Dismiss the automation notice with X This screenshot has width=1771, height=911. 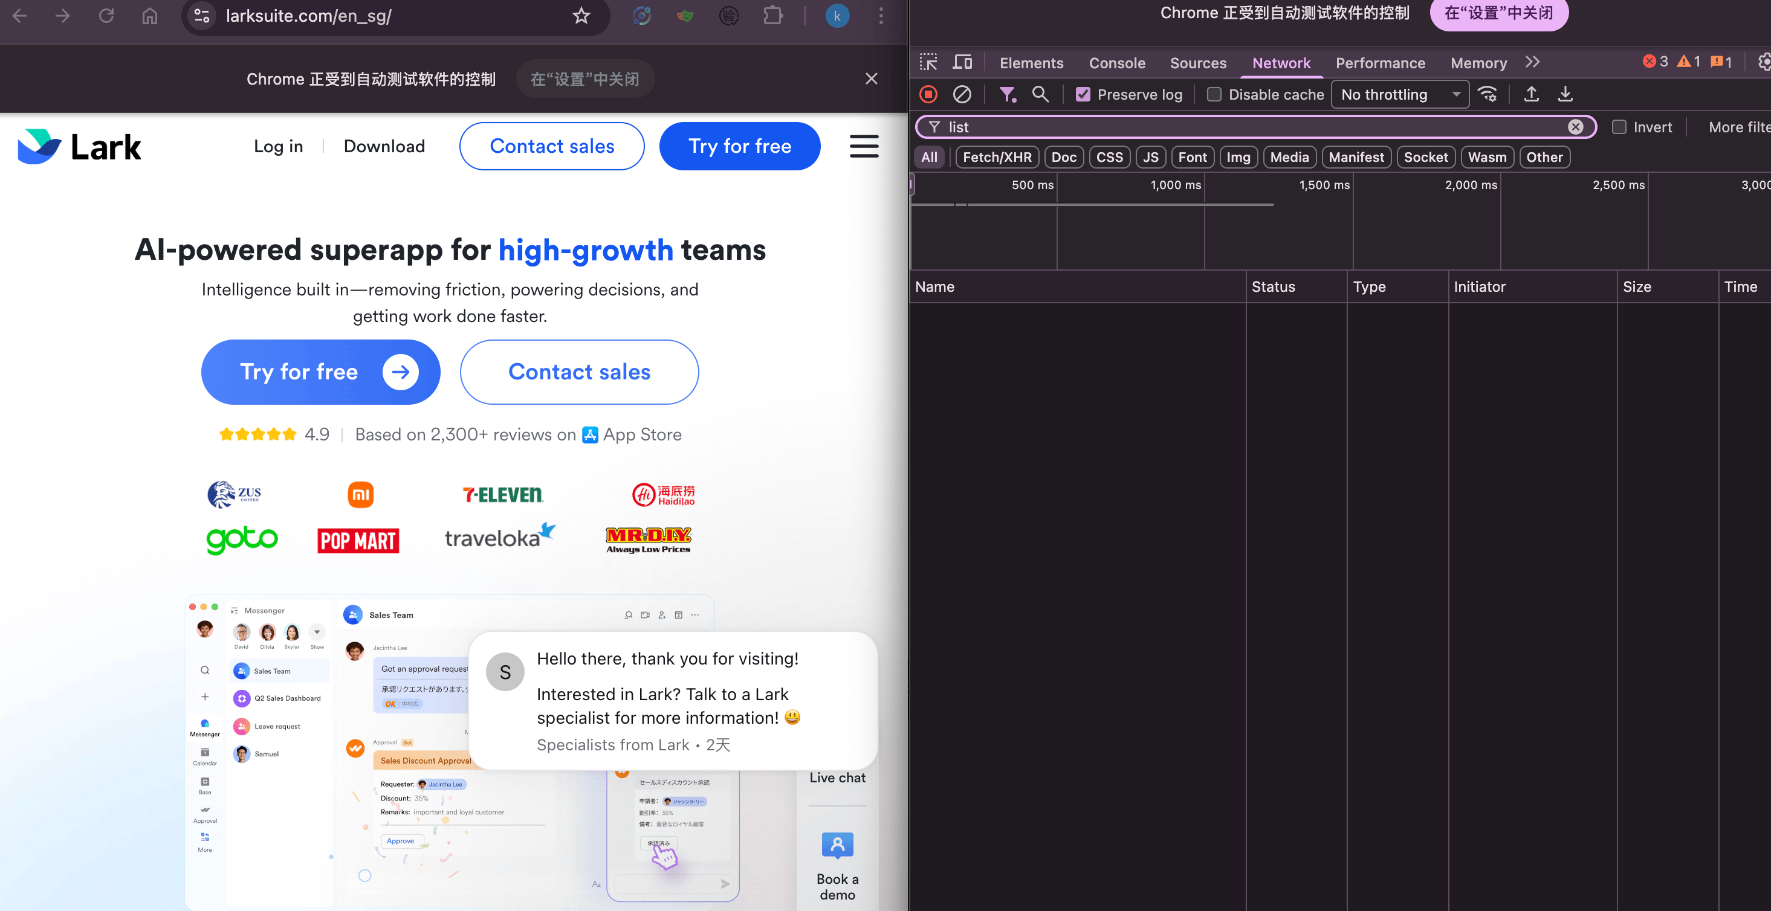871,79
